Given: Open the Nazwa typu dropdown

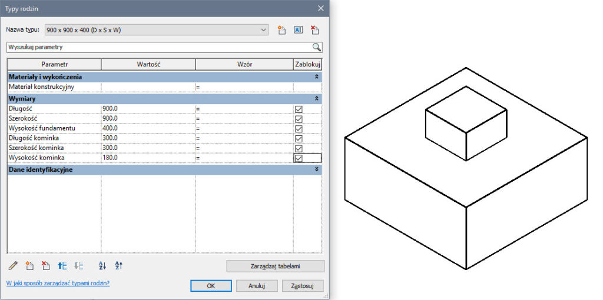Looking at the screenshot, I should coord(264,29).
